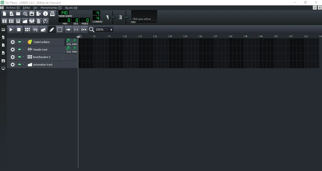
Task: Open Sample track gear menu
Action: (x=13, y=49)
